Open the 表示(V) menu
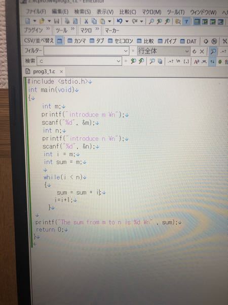 point(105,12)
